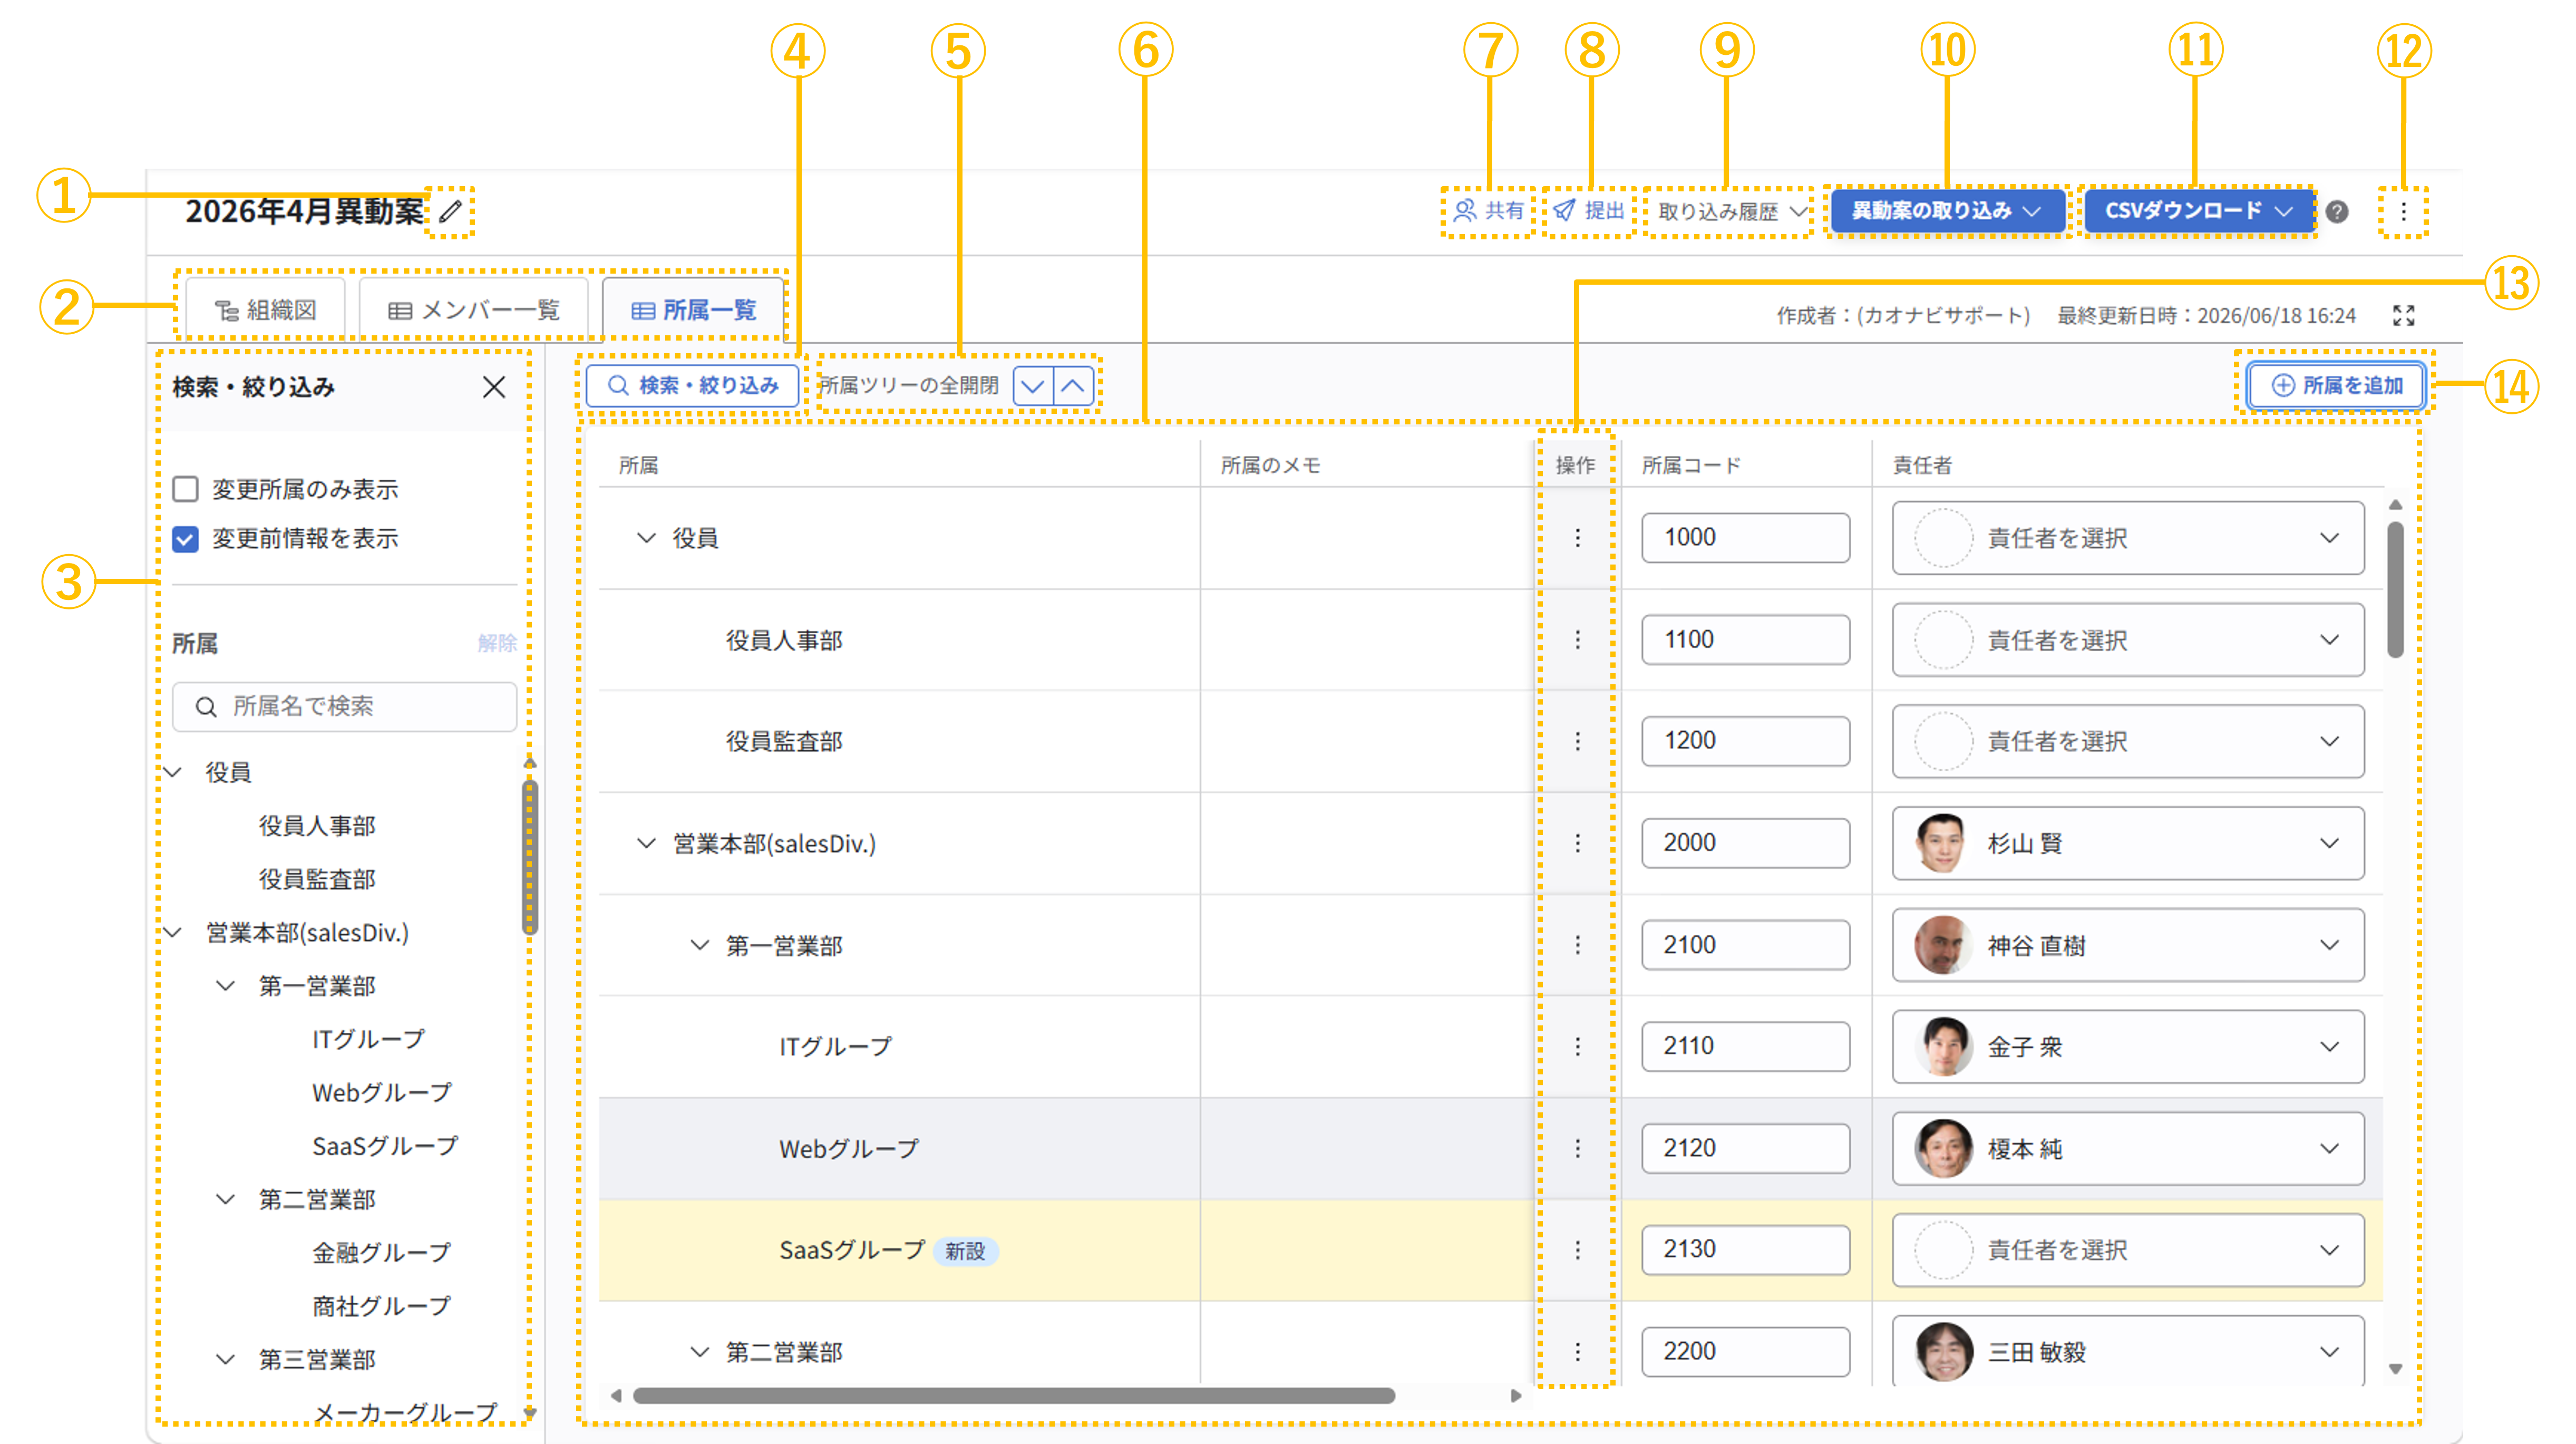Collapse 営業本部(salesDiv.) row in the table
This screenshot has height=1444, width=2576.
pyautogui.click(x=646, y=843)
